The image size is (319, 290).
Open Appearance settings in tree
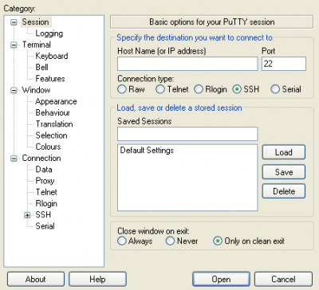(56, 101)
